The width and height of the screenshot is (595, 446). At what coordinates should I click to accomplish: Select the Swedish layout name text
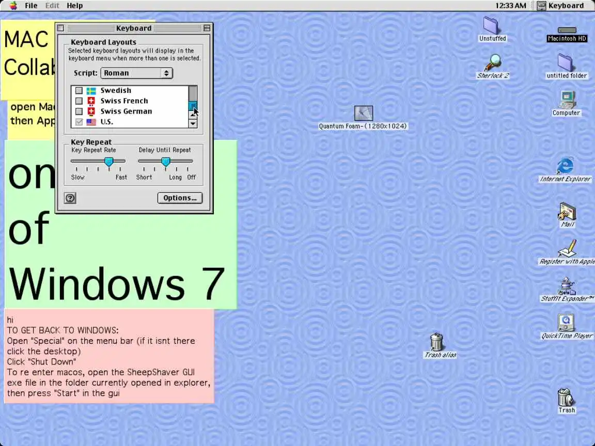116,91
